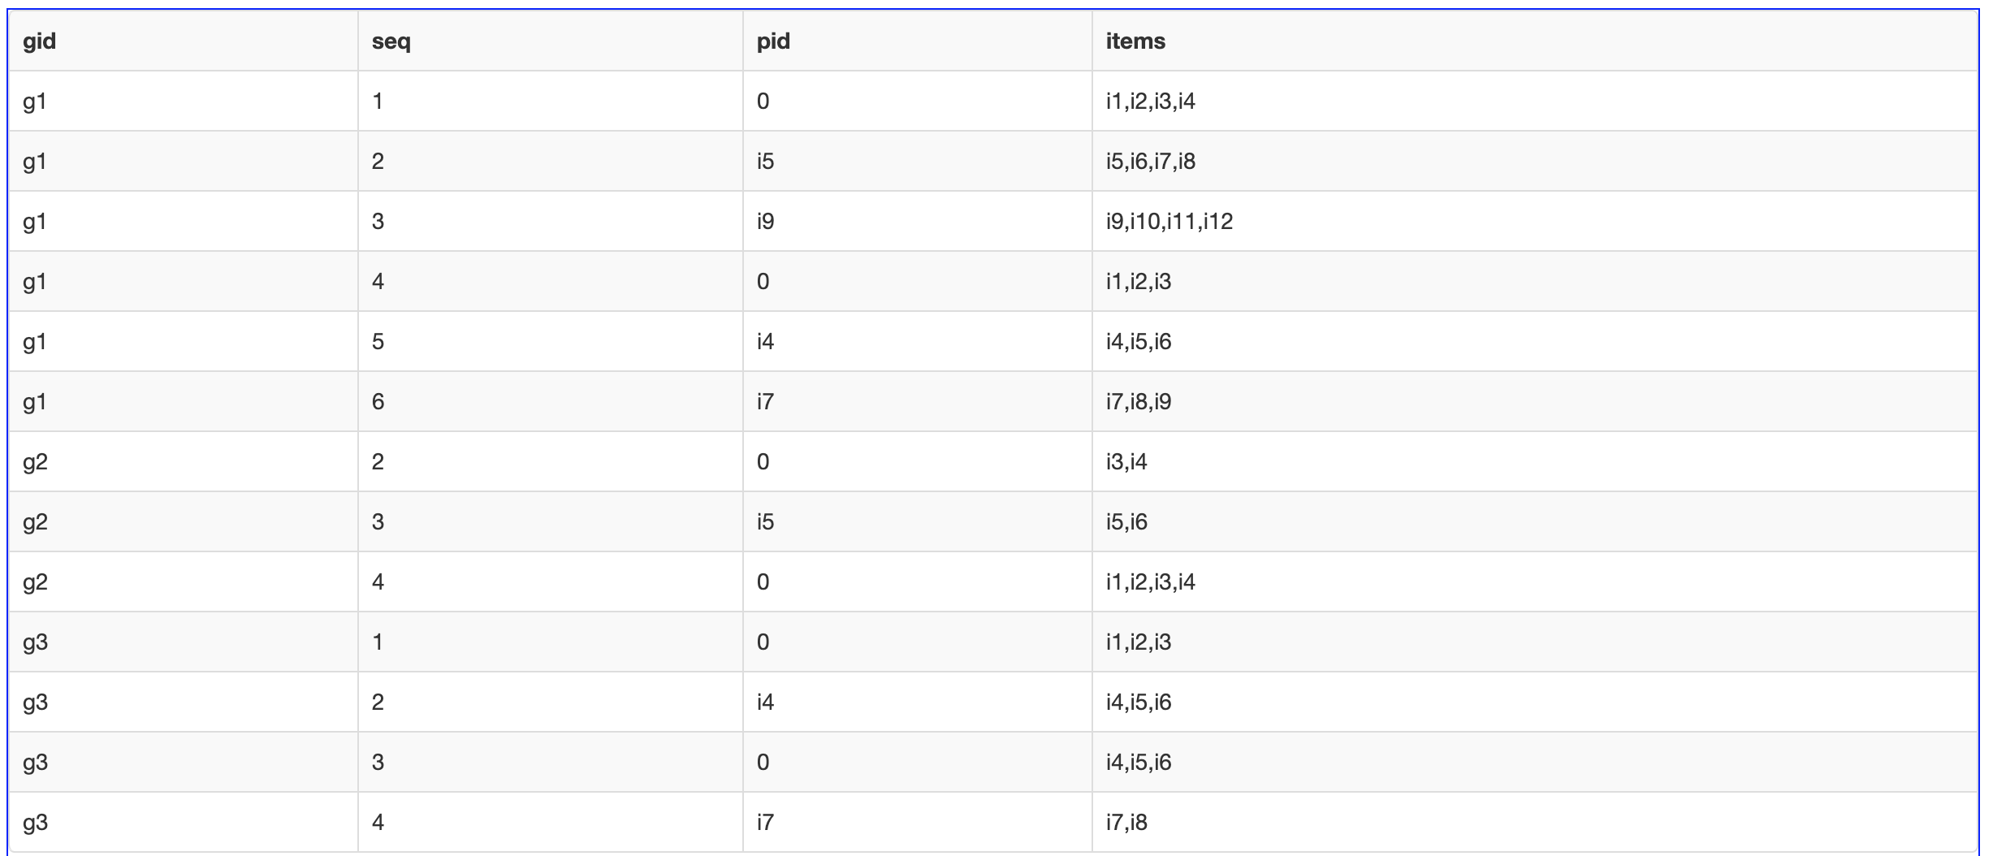Select the cell containing i5,i6,i7,i8
The height and width of the screenshot is (856, 1993).
pyautogui.click(x=1535, y=161)
